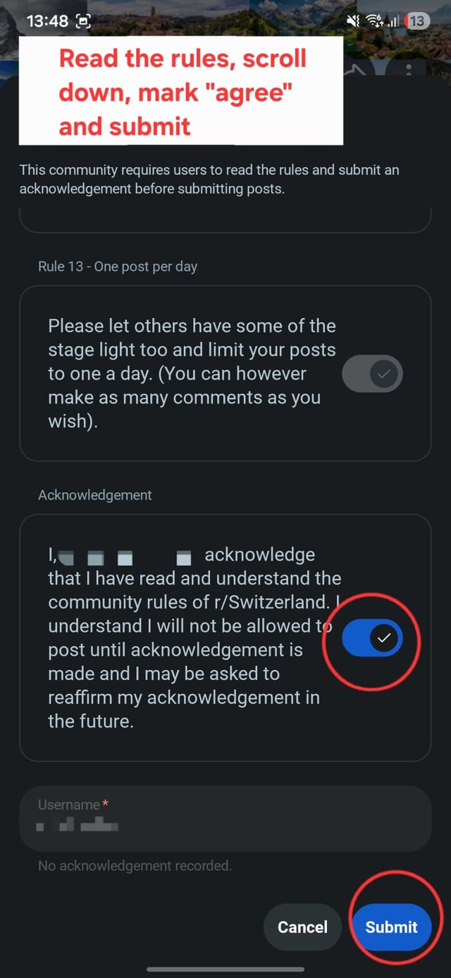451x978 pixels.
Task: Tap the "Acknowledgement" section heading
Action: 94,495
